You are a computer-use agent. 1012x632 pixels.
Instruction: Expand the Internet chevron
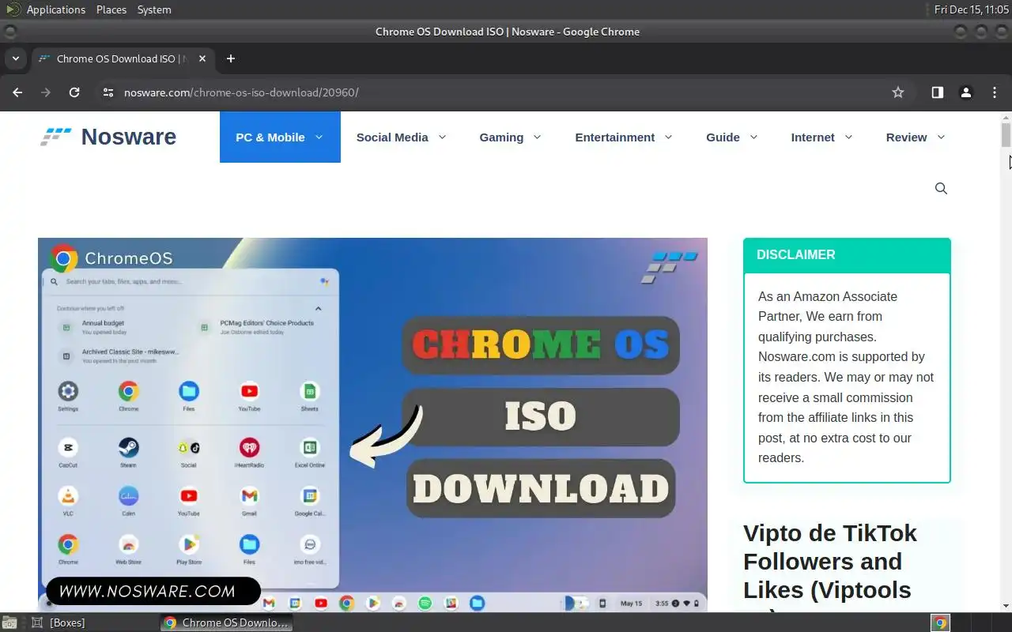(x=849, y=137)
